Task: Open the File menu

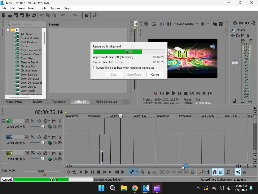Action: (x=4, y=8)
